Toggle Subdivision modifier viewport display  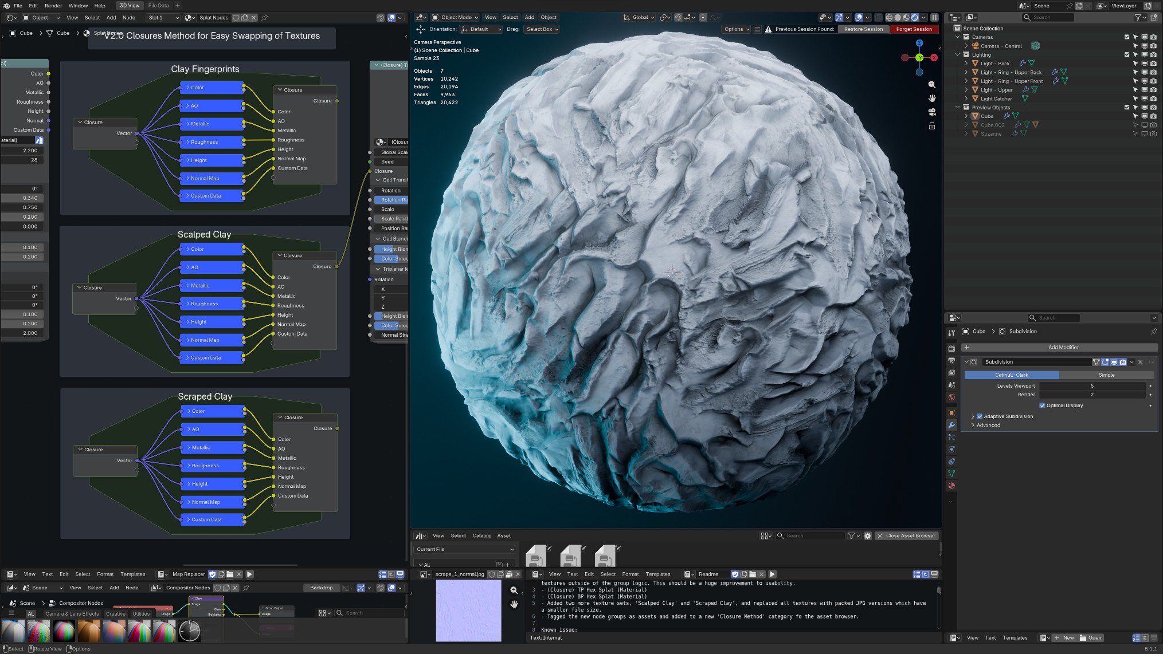tap(1114, 362)
